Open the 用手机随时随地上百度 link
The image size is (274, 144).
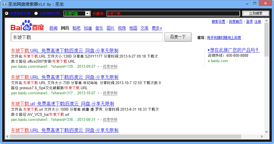click(224, 38)
